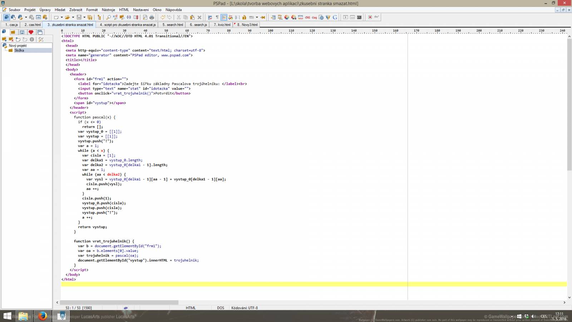Screen dimensions: 572x322
Task: Collapse the Nový projekt tree node
Action: point(4,45)
